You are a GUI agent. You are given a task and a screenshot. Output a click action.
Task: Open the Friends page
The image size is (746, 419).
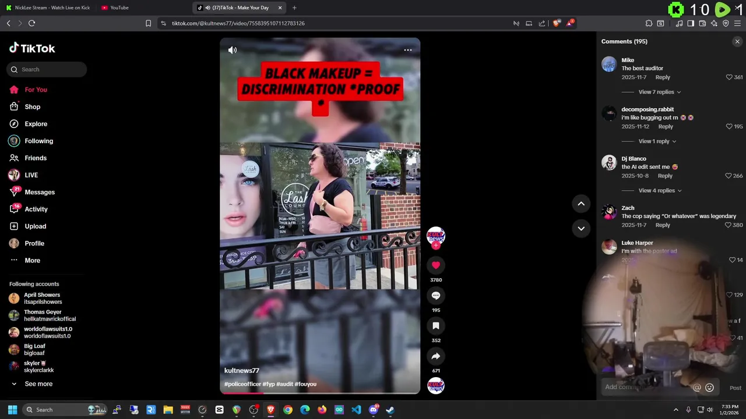(x=36, y=158)
